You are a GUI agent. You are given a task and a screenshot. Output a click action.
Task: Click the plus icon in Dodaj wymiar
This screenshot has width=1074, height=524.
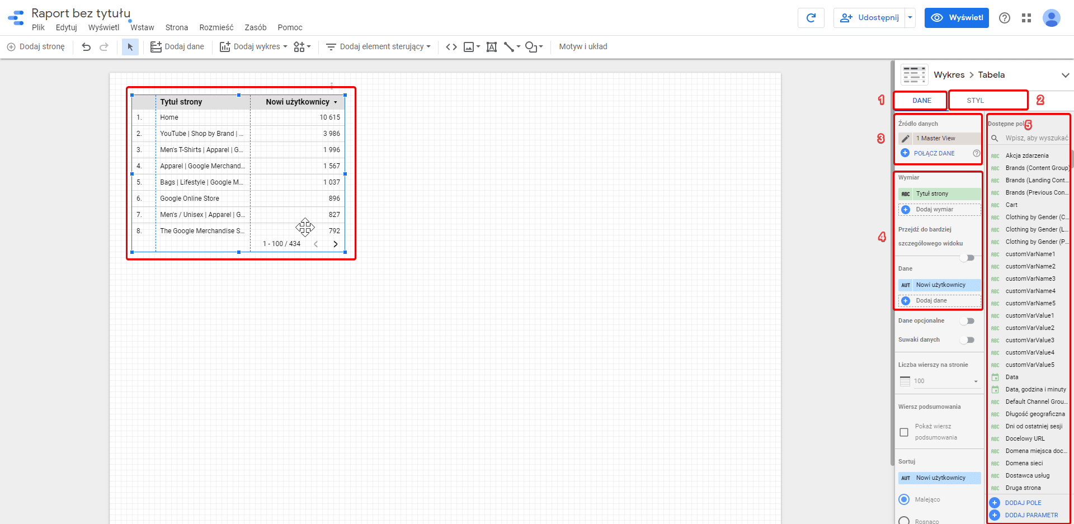click(x=906, y=210)
